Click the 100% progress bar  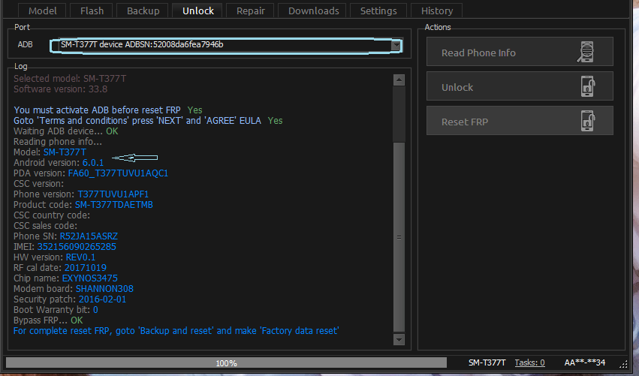(x=226, y=362)
